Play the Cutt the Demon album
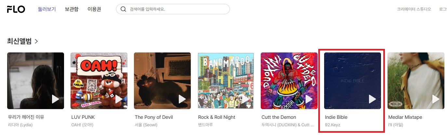The image size is (447, 135). pyautogui.click(x=309, y=99)
